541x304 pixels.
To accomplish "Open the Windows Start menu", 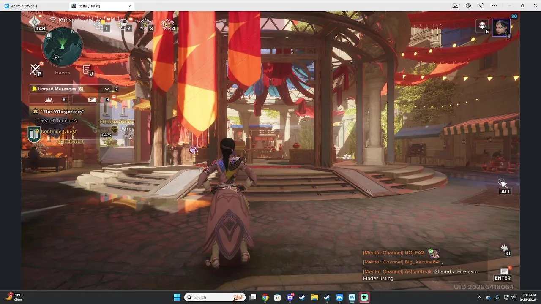I will point(177,297).
